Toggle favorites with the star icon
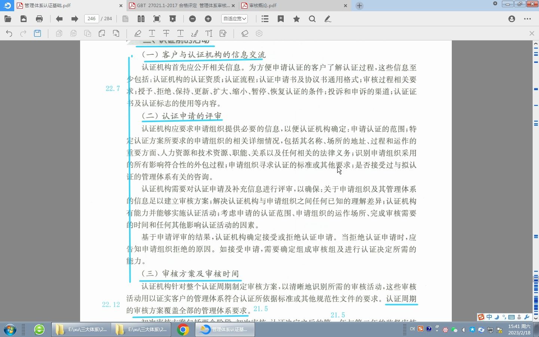This screenshot has width=539, height=337. click(296, 19)
